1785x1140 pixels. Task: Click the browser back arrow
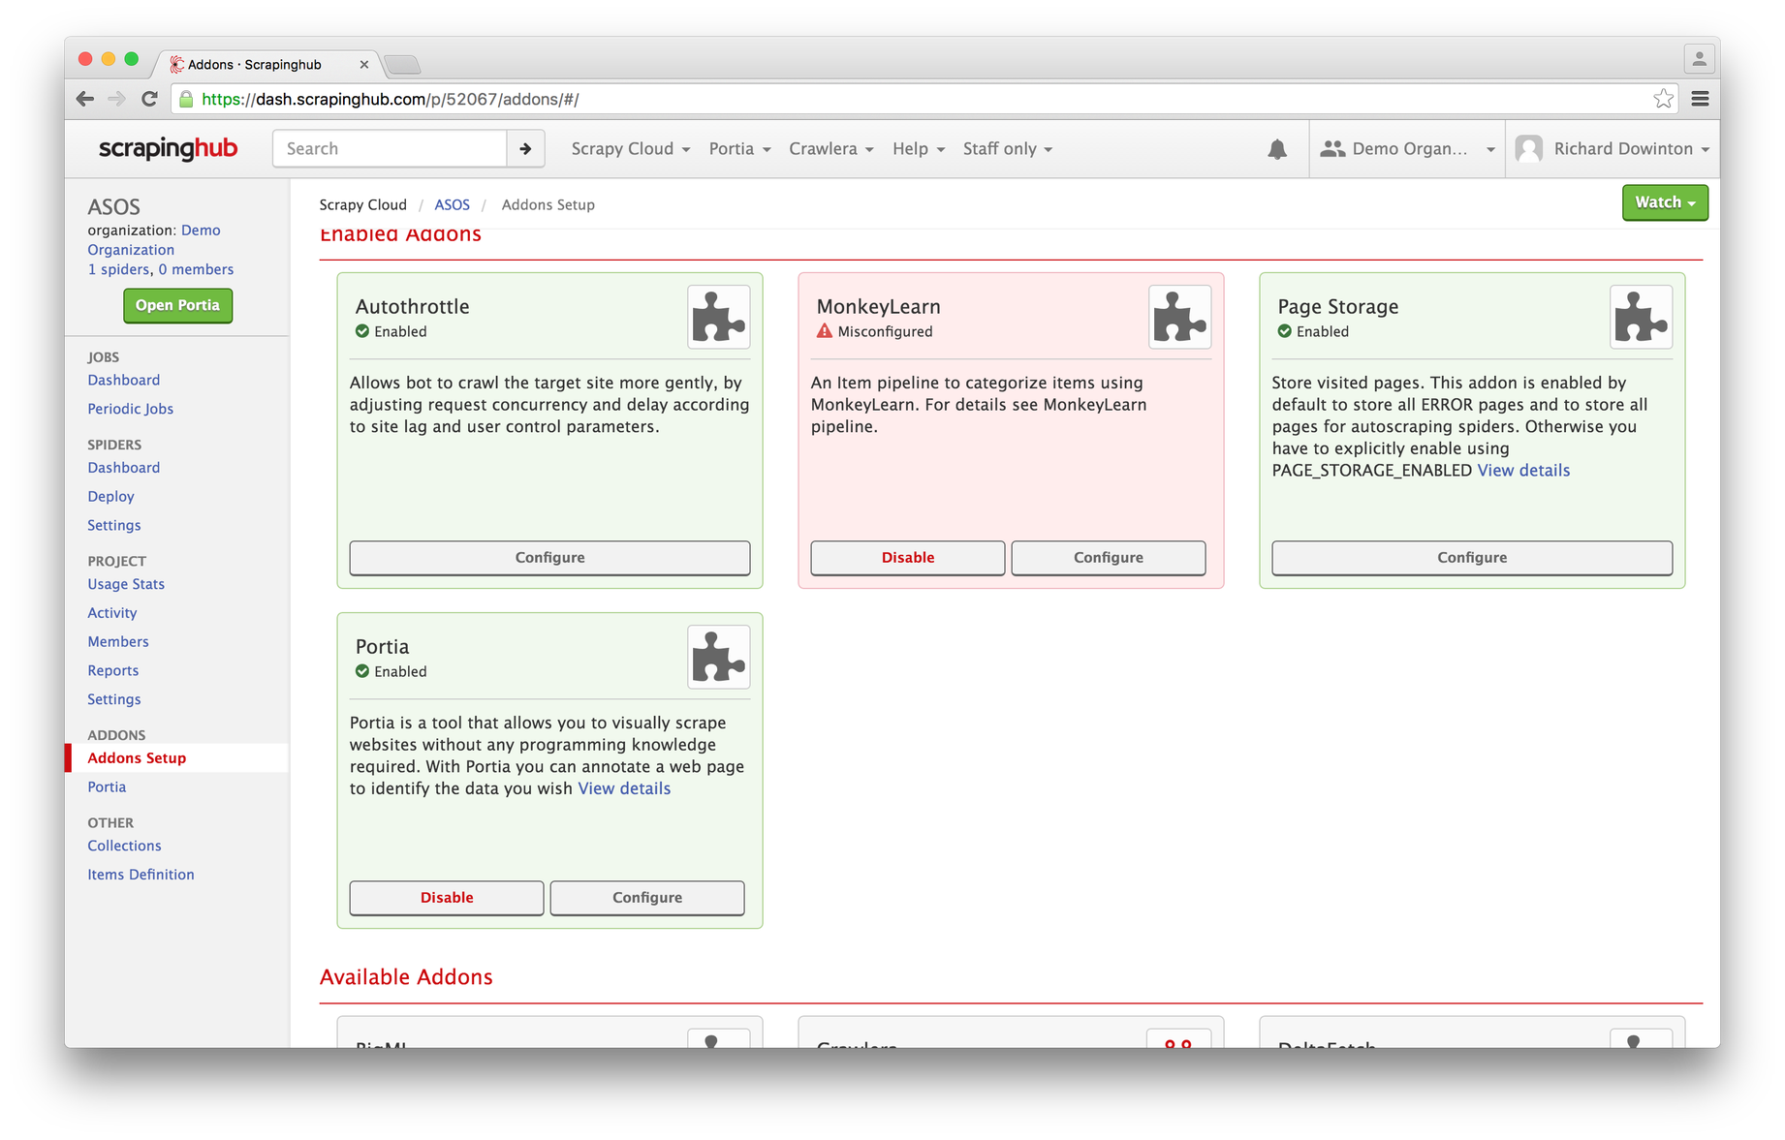coord(85,99)
